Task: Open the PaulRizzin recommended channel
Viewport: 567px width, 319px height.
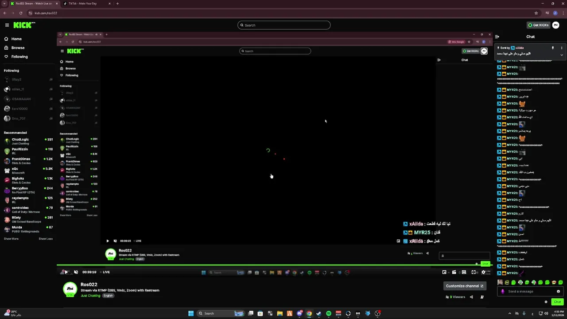Action: point(28,151)
